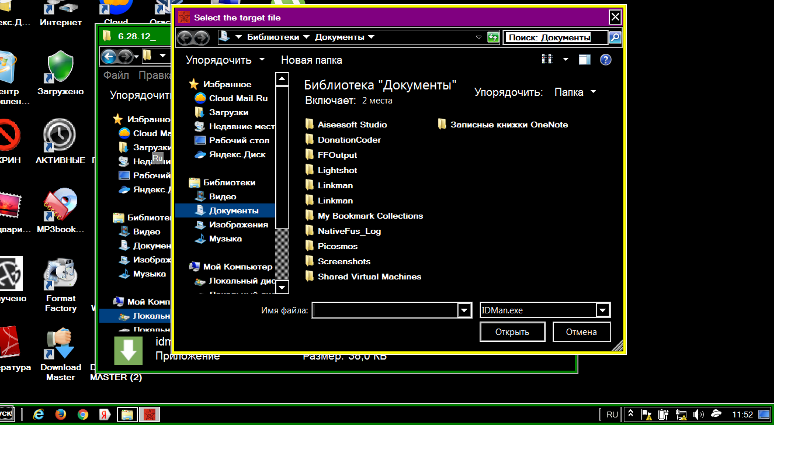Expand Библиотеки breadcrumb dropdown arrow
The height and width of the screenshot is (449, 798).
pyautogui.click(x=306, y=37)
